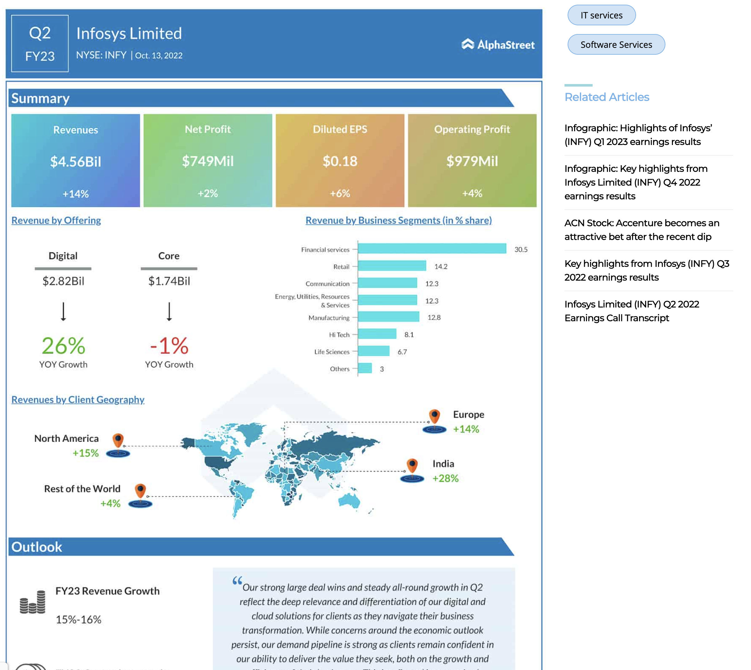The height and width of the screenshot is (670, 751).
Task: Click the Infosys Limited title text
Action: pos(129,33)
